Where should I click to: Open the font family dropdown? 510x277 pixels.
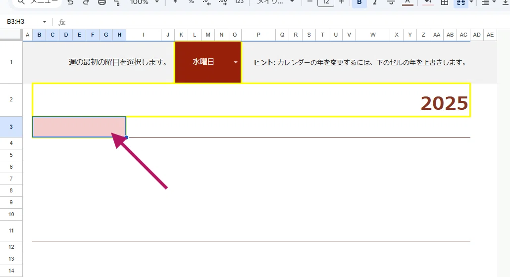[x=276, y=2]
